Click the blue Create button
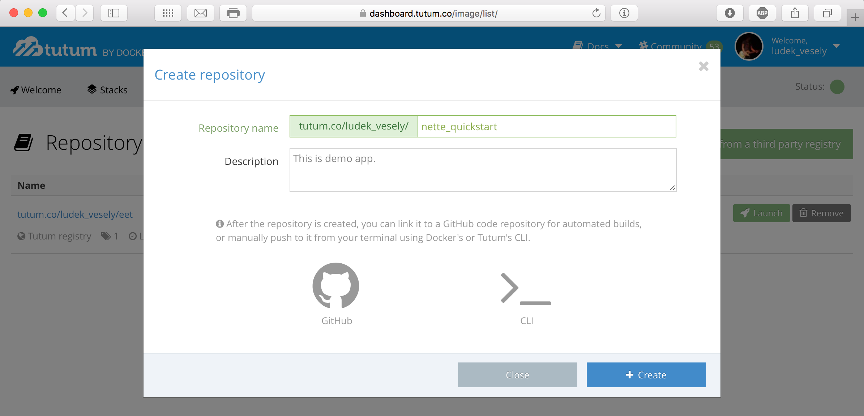The height and width of the screenshot is (416, 864). point(646,375)
